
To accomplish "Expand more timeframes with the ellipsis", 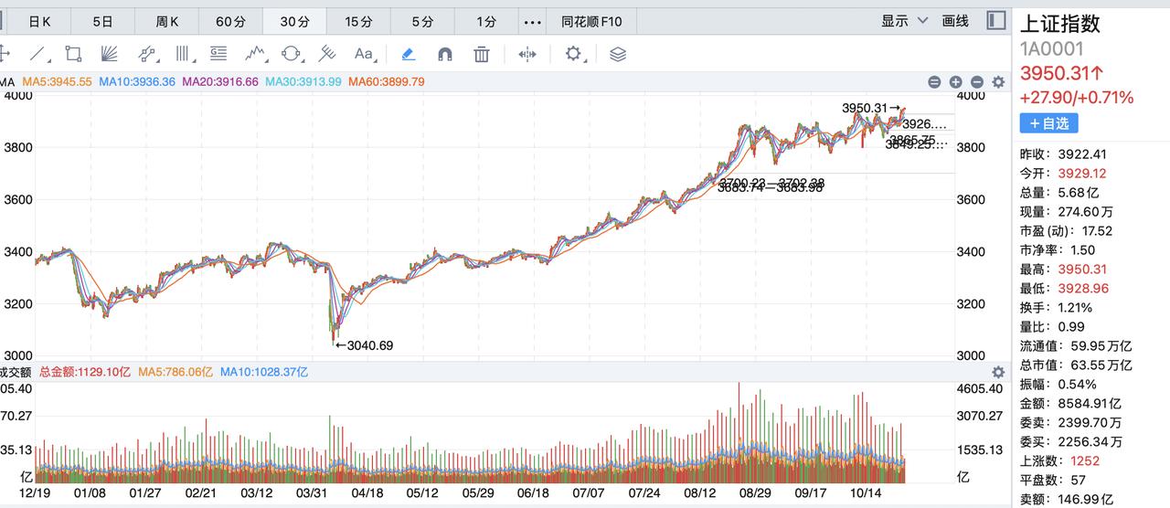I will pos(531,21).
